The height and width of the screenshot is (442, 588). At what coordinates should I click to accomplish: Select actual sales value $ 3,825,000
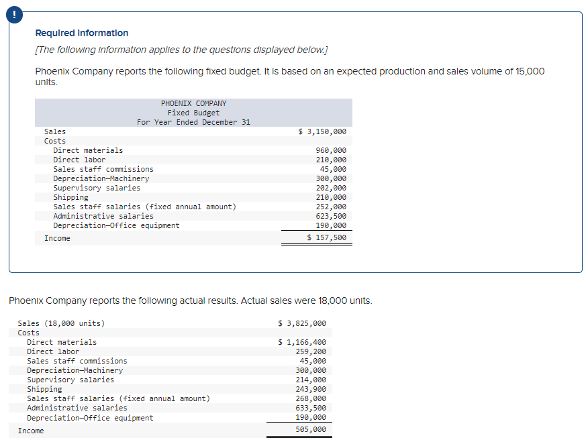coord(302,323)
